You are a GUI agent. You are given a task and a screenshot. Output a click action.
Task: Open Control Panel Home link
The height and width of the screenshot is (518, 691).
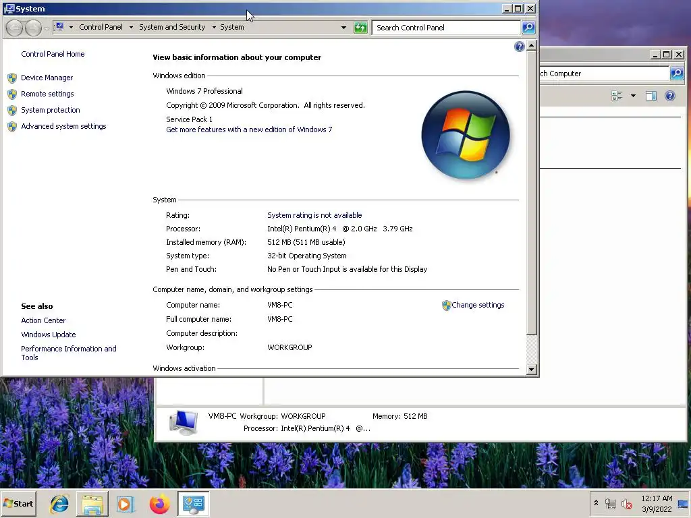53,54
